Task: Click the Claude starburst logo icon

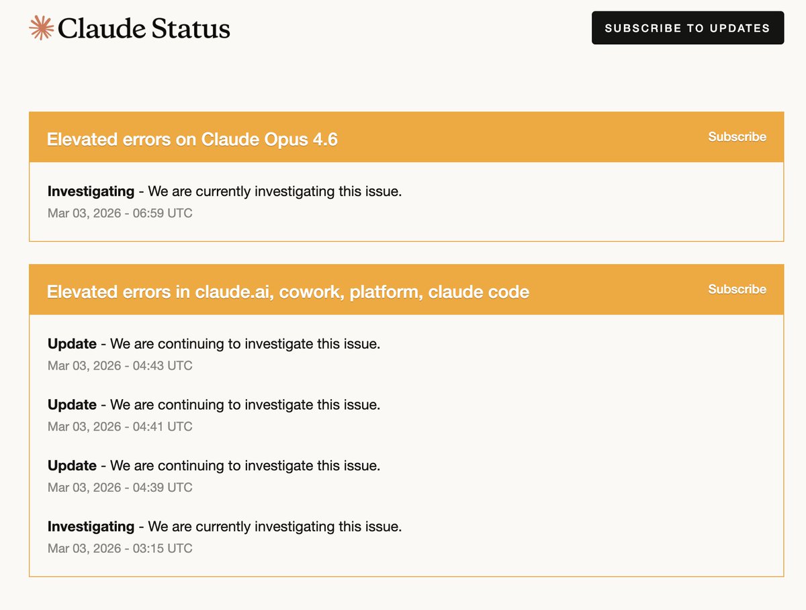Action: pyautogui.click(x=42, y=28)
